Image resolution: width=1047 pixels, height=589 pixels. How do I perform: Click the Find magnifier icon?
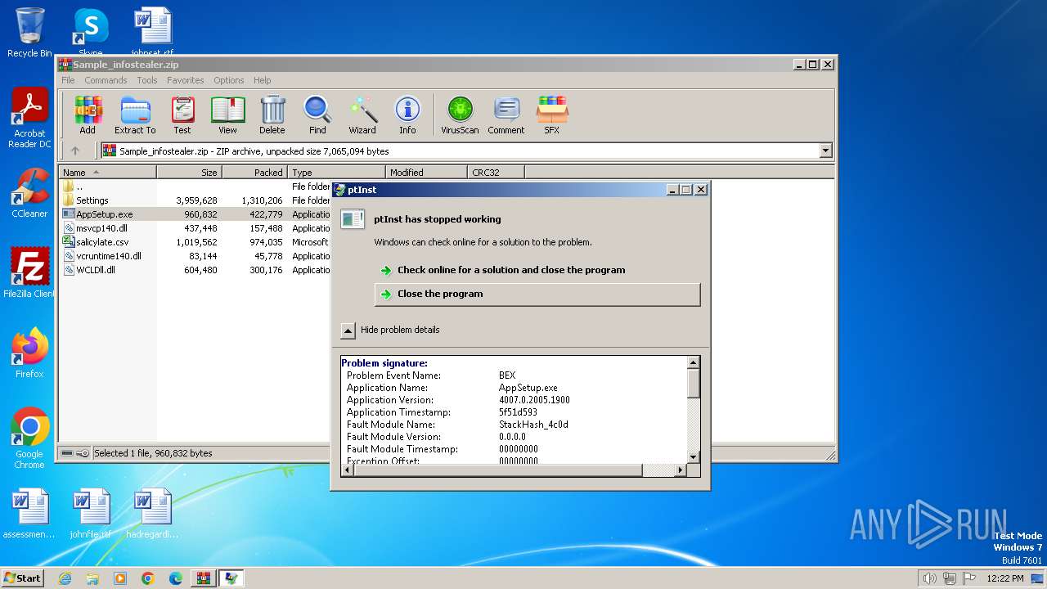tap(317, 115)
